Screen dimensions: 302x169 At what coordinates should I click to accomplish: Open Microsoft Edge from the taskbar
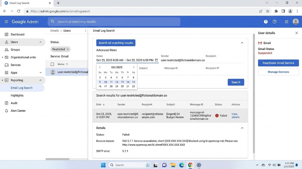pyautogui.click(x=181, y=165)
